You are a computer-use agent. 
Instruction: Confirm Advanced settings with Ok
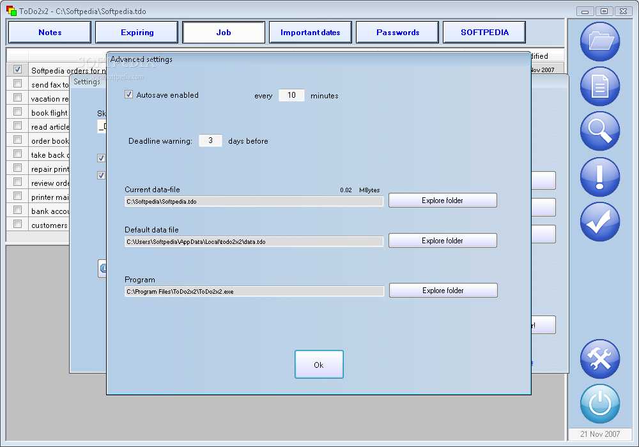point(319,365)
